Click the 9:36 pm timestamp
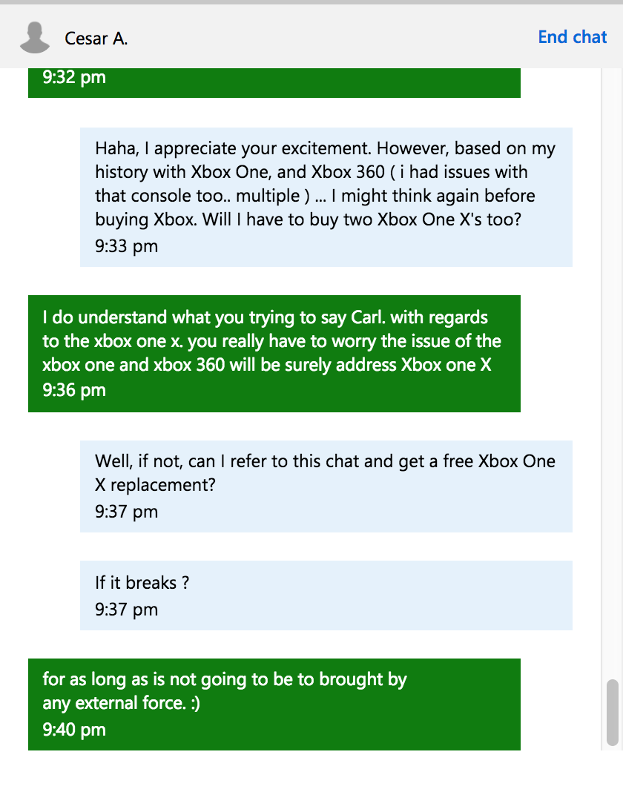 (74, 391)
